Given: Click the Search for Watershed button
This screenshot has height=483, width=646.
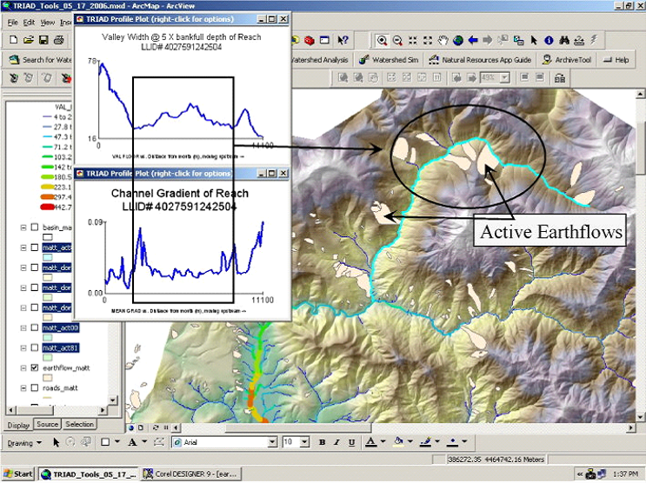Looking at the screenshot, I should click(x=40, y=60).
